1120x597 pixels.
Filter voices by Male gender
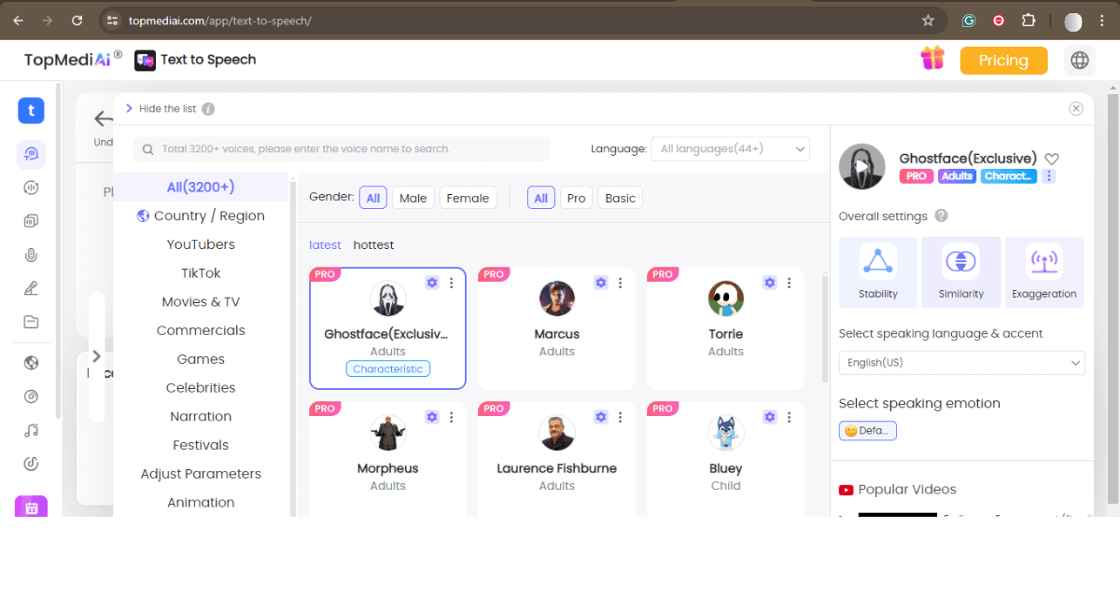click(413, 198)
